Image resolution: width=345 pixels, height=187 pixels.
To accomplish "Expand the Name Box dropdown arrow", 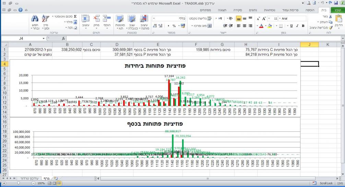I will [44, 39].
